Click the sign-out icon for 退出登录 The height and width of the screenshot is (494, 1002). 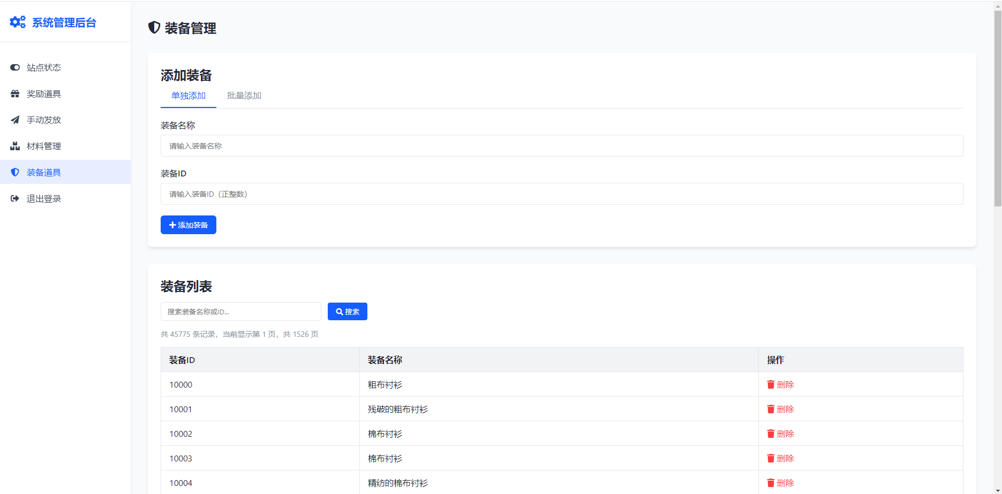pos(15,198)
